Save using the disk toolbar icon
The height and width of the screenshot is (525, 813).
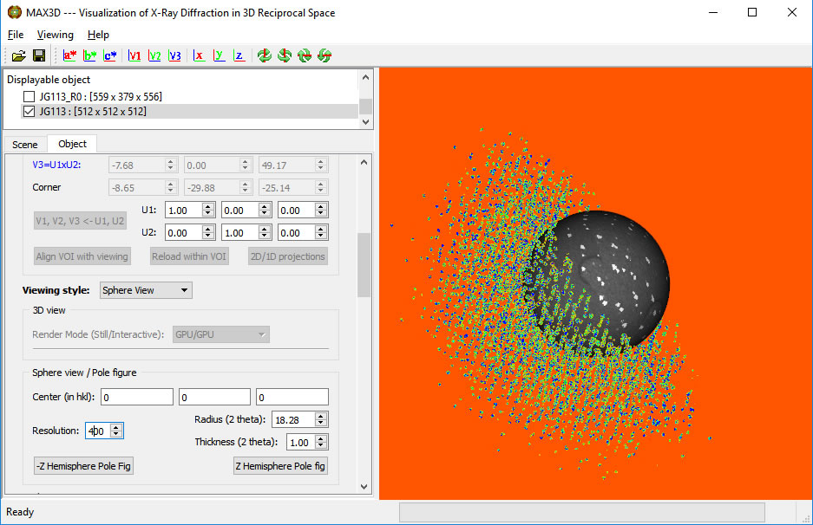point(39,55)
